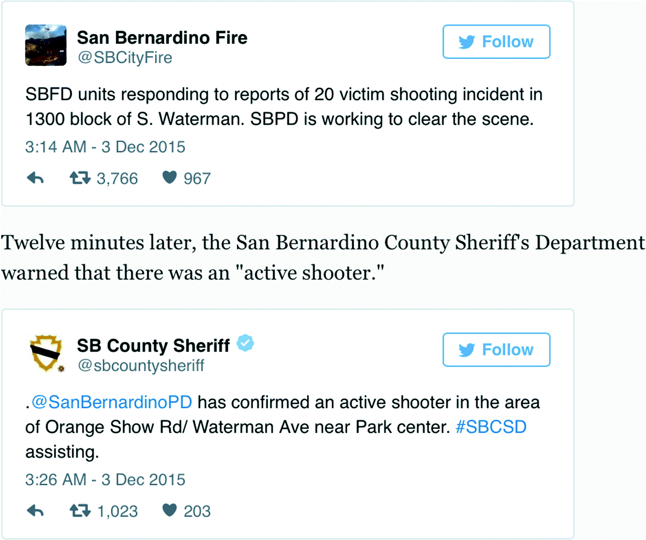This screenshot has height=540, width=646.
Task: Open the 3:14 AM - 3 Dec 2015 timestamp
Action: (105, 147)
